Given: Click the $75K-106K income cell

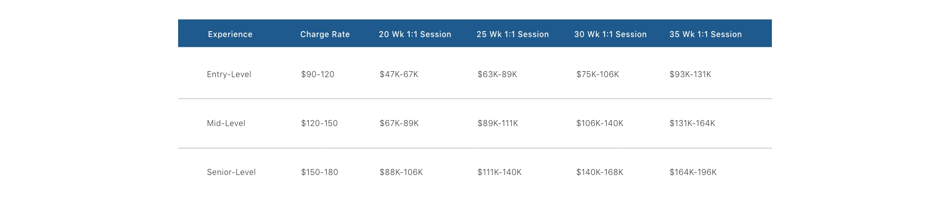Looking at the screenshot, I should 597,74.
